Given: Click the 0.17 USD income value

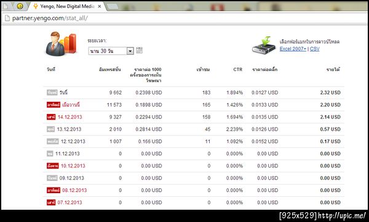Looking at the screenshot, I should (330, 141).
